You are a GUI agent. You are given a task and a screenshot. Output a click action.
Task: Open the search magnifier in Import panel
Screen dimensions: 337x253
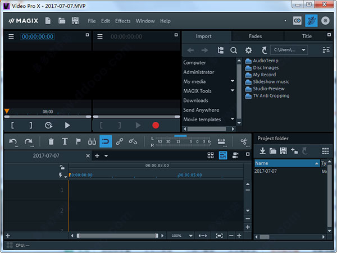click(x=234, y=50)
